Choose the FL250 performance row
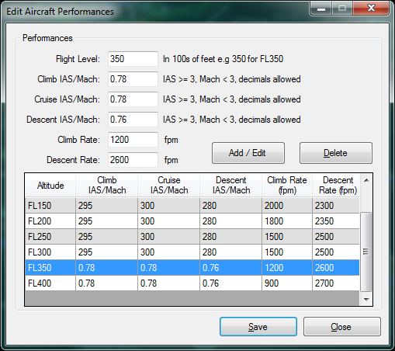This screenshot has width=395, height=351. 192,237
